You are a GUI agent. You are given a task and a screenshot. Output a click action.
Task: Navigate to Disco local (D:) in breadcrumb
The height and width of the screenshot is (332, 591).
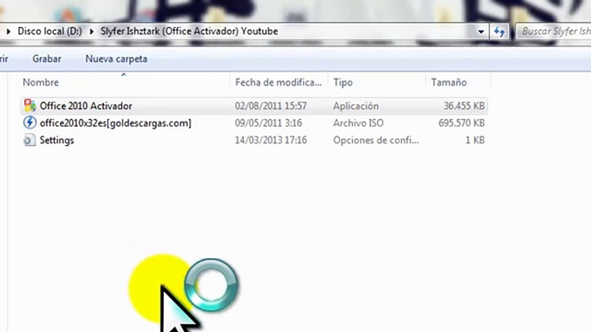50,31
